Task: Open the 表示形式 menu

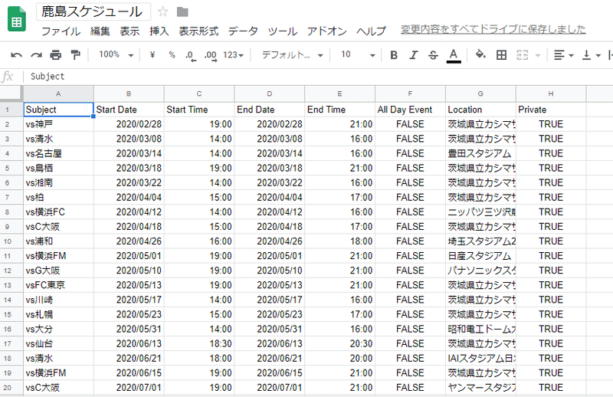Action: coord(198,31)
